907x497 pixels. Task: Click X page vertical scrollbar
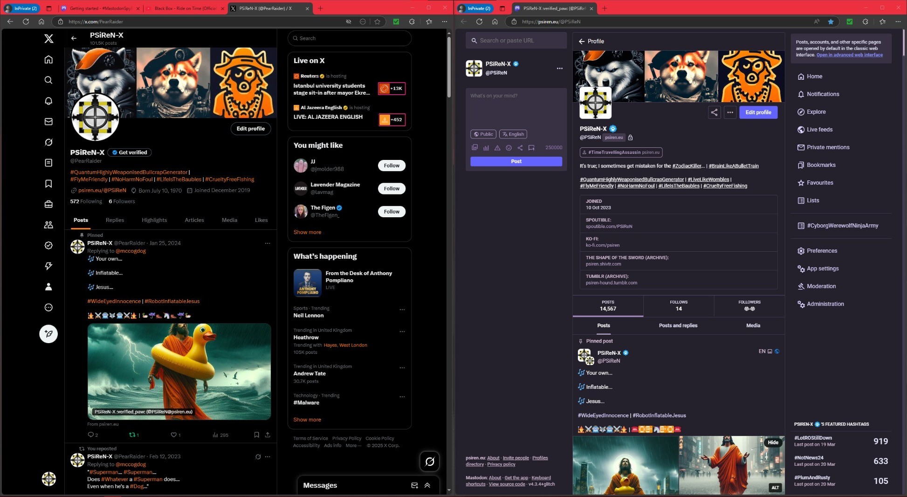click(449, 67)
